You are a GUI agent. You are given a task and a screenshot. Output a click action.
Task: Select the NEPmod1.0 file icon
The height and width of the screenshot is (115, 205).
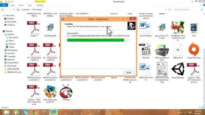(178, 50)
